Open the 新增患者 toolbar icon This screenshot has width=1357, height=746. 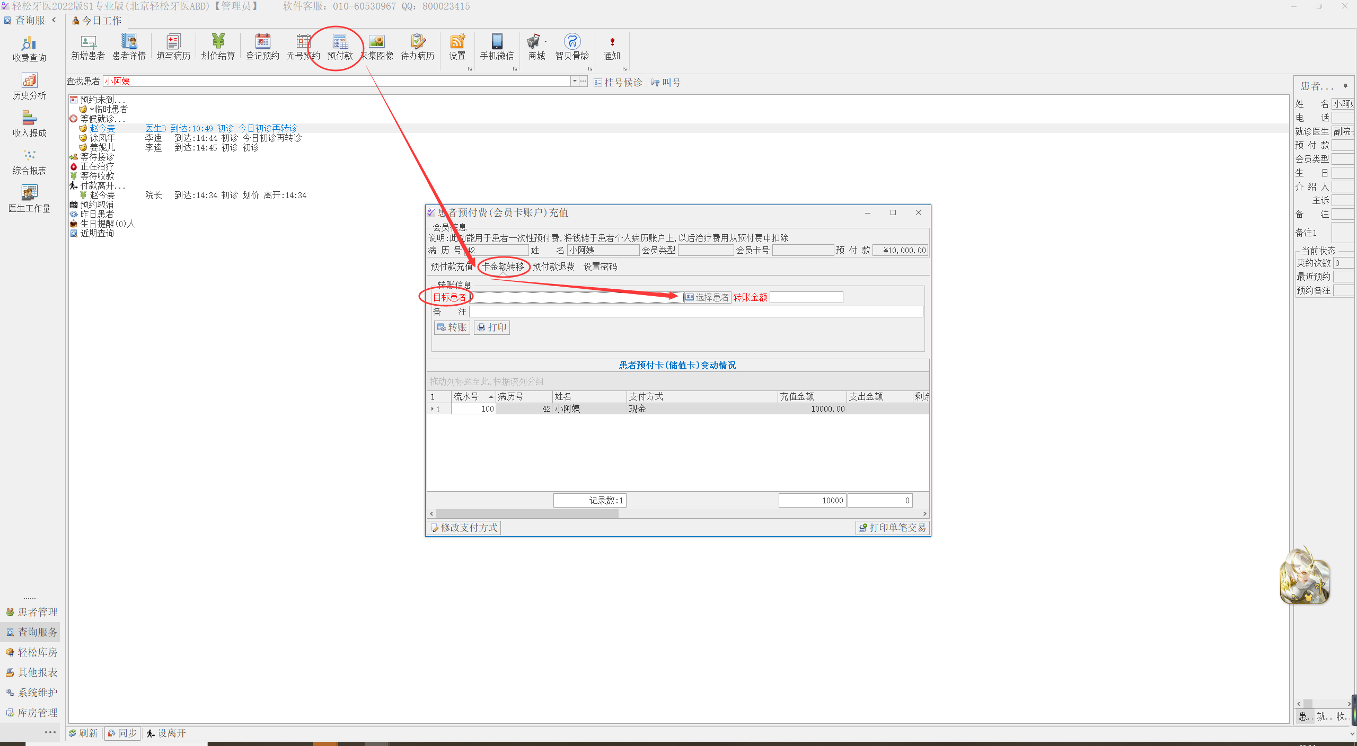(x=88, y=47)
